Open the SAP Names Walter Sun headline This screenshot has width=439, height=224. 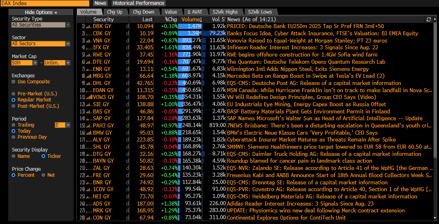point(325,118)
